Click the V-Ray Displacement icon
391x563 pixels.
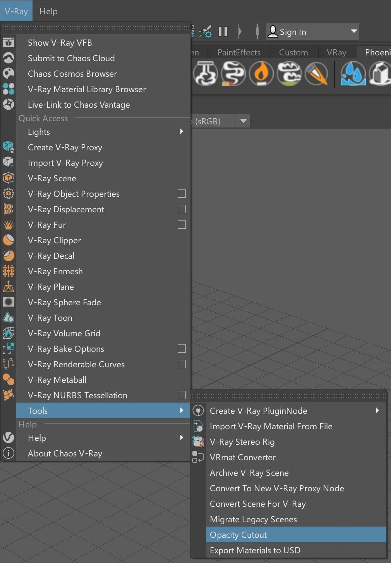9,209
